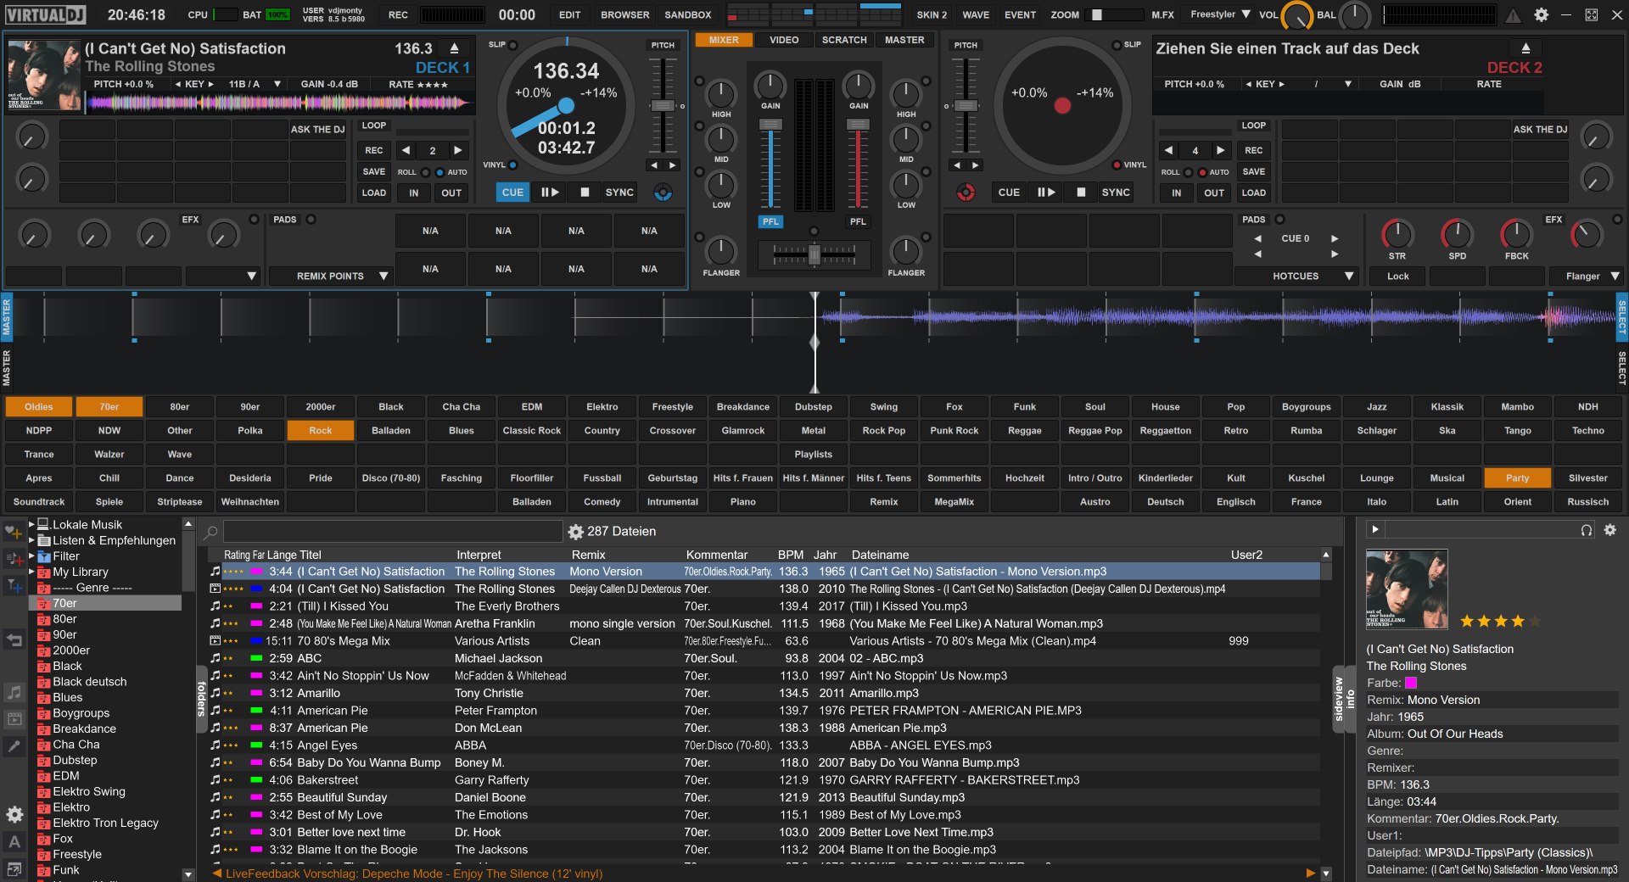Open main settings gear at top right

[x=1542, y=14]
